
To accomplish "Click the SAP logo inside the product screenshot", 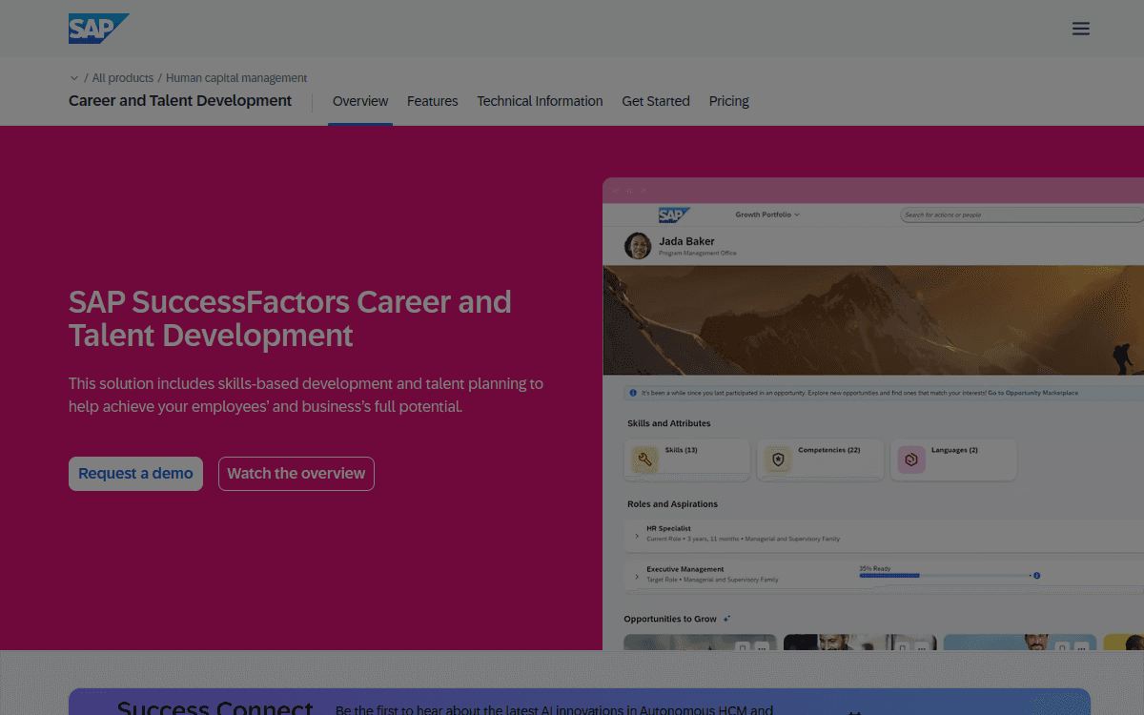I will tap(674, 215).
